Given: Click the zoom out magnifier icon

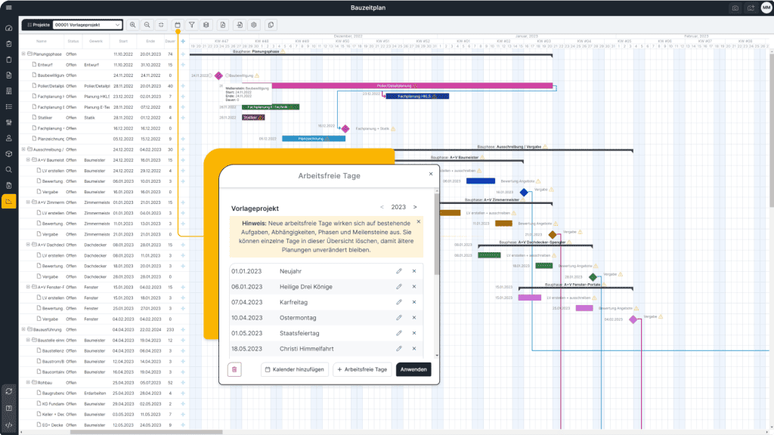Looking at the screenshot, I should 147,25.
